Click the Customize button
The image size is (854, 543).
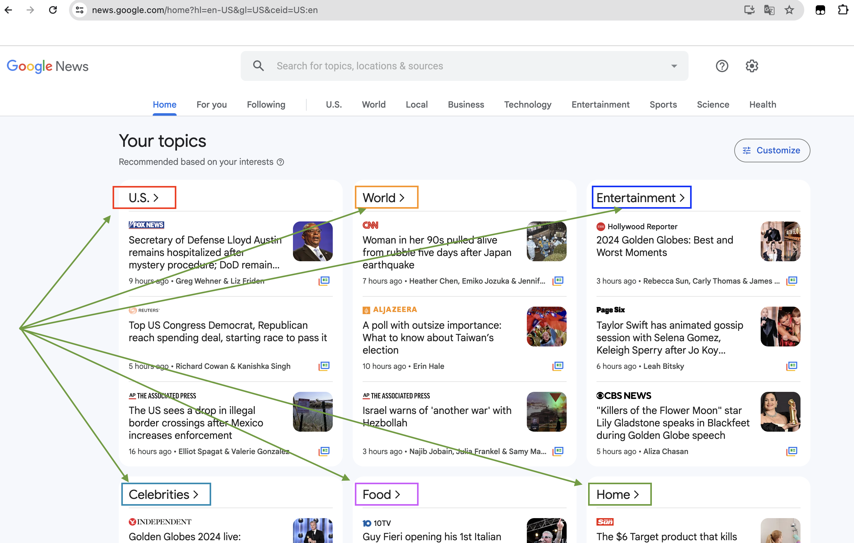coord(772,151)
